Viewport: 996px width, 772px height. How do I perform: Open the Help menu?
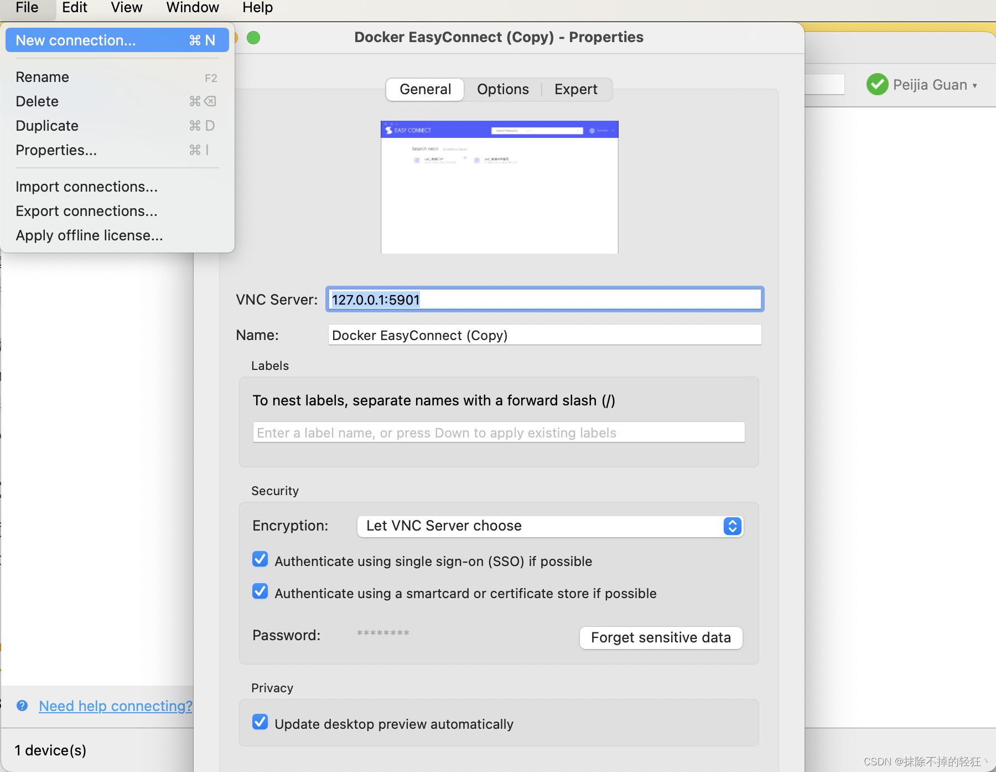(258, 8)
